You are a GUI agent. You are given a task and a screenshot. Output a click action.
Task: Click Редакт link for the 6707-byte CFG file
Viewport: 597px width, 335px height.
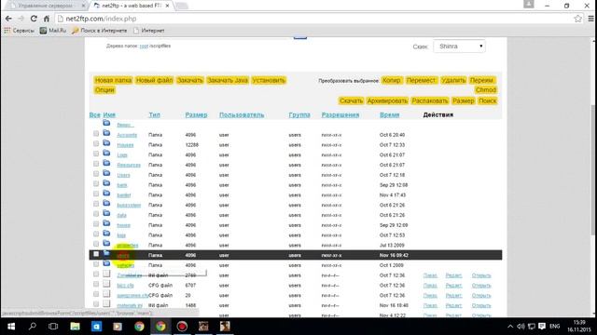click(453, 286)
